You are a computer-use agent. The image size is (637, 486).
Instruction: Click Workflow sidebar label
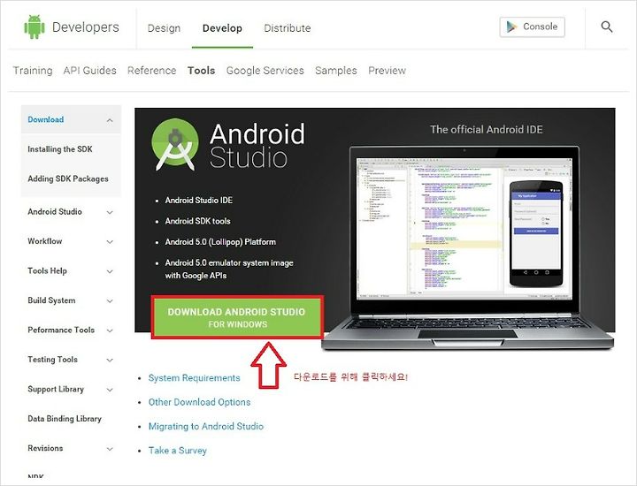coord(45,241)
